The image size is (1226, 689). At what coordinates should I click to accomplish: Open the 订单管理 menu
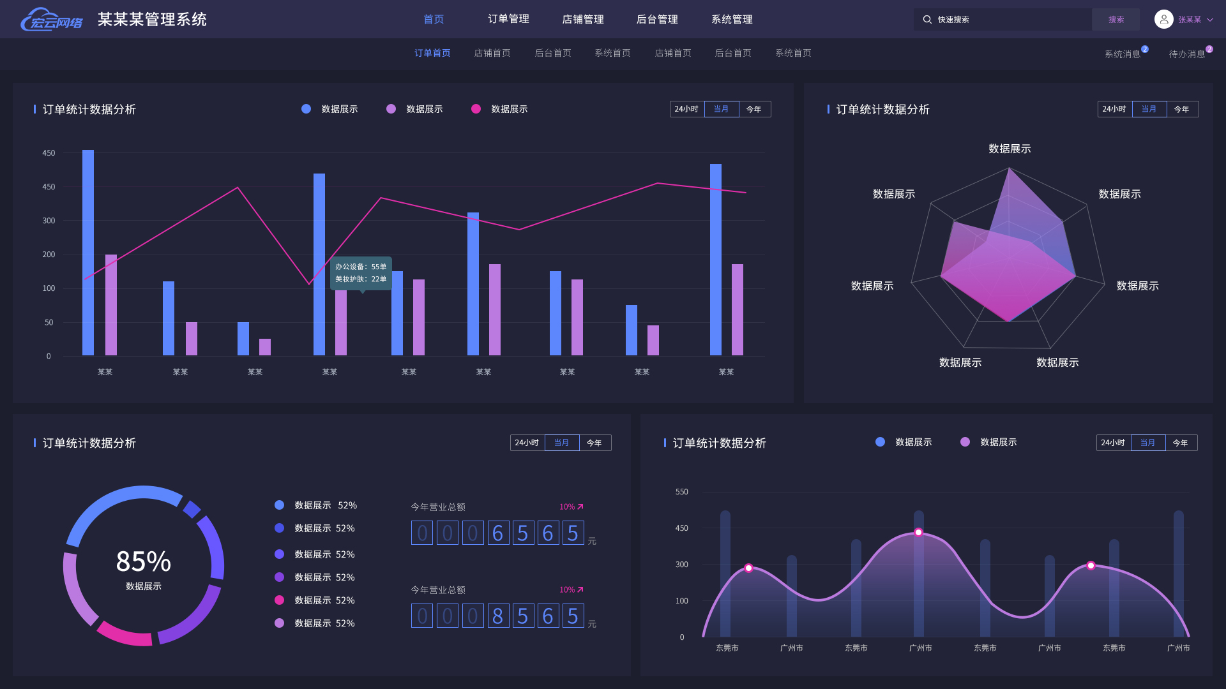[x=508, y=19]
